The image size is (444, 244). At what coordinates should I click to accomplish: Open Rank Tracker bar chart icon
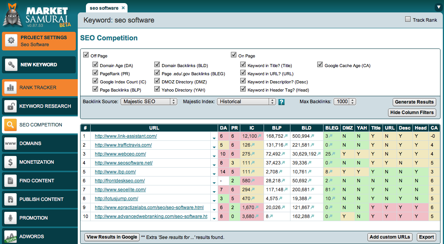tap(10, 88)
